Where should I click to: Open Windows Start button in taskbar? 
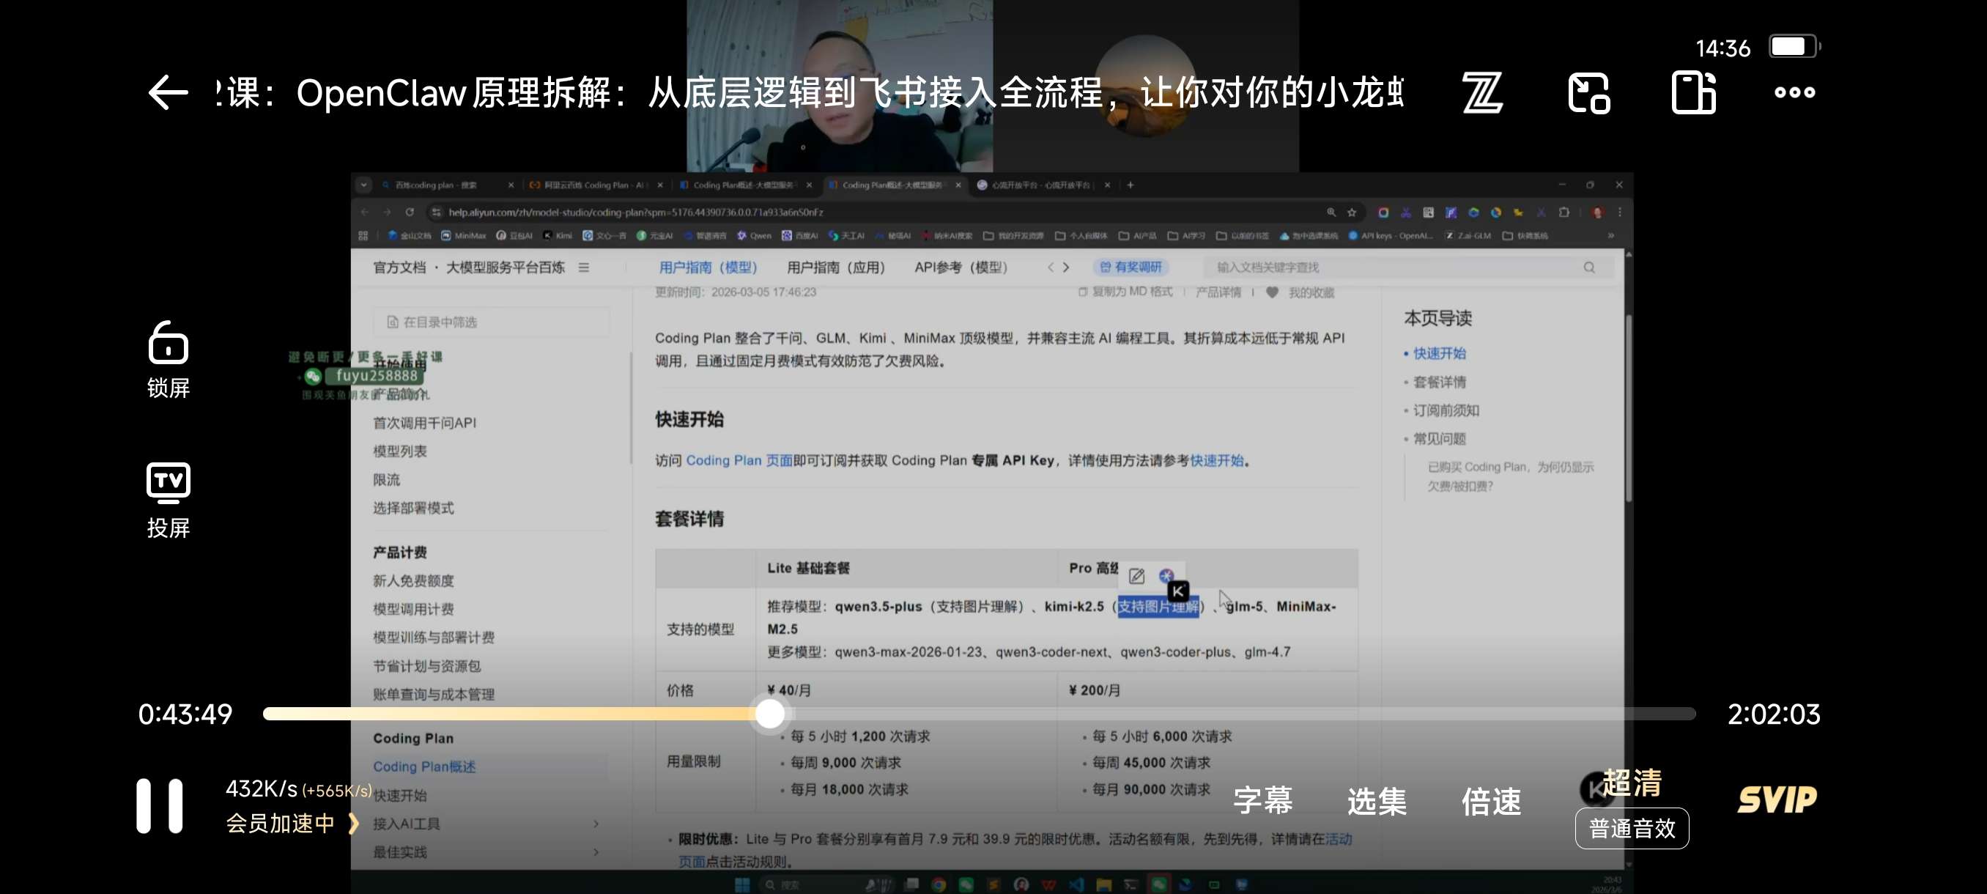click(x=742, y=884)
